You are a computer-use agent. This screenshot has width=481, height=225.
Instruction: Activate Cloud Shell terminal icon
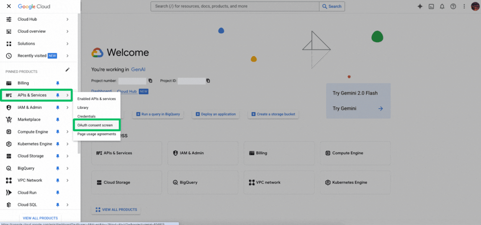tap(431, 6)
